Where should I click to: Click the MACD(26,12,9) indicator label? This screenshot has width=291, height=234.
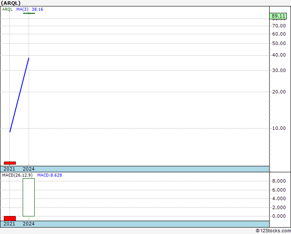point(17,175)
